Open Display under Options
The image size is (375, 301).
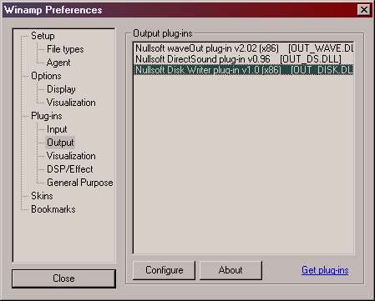point(61,89)
